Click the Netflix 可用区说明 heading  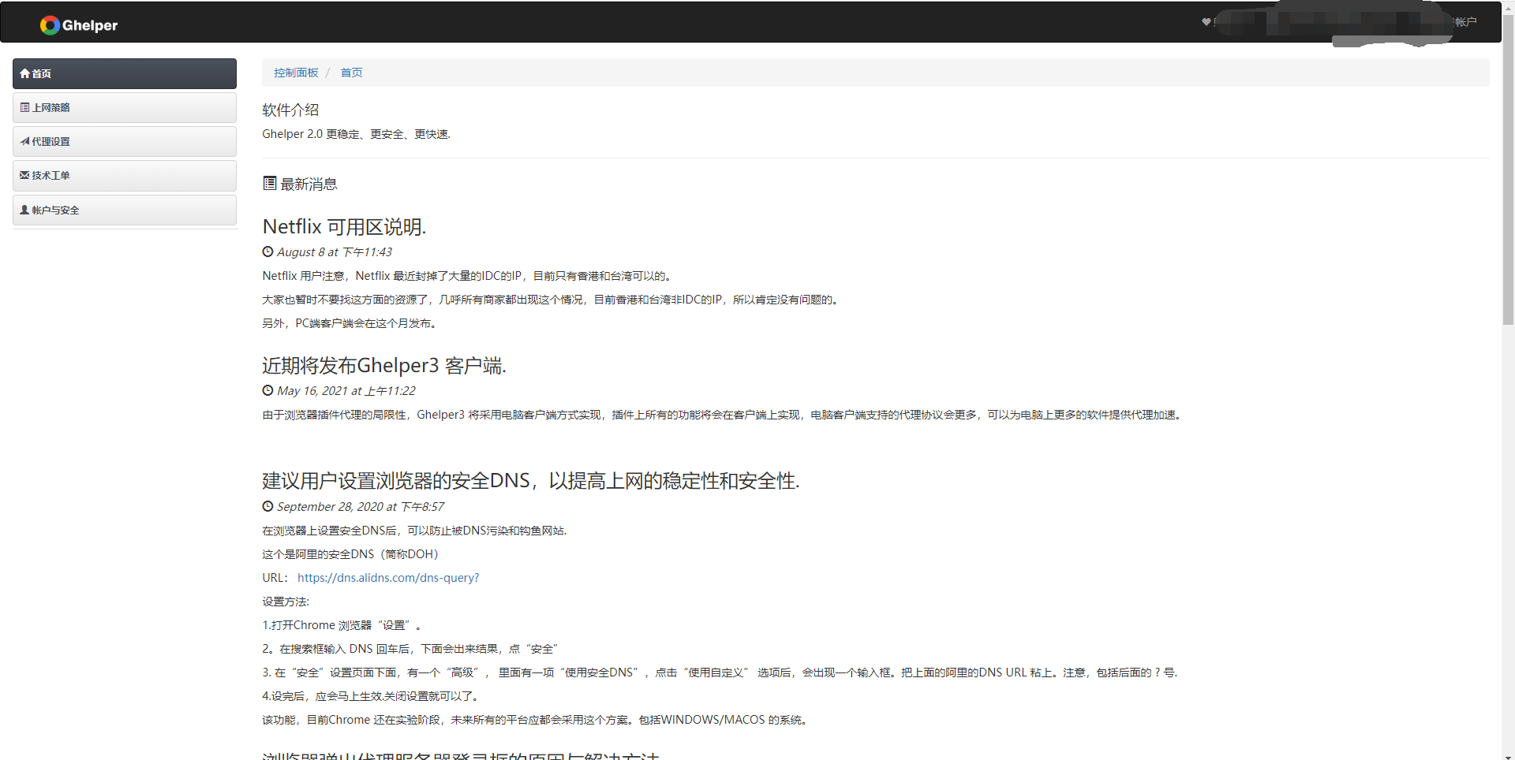tap(344, 227)
